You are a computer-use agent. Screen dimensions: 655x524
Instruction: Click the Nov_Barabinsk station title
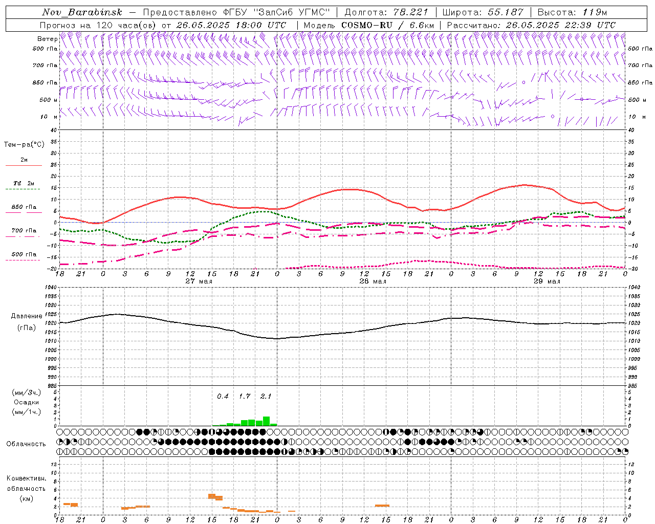(82, 12)
